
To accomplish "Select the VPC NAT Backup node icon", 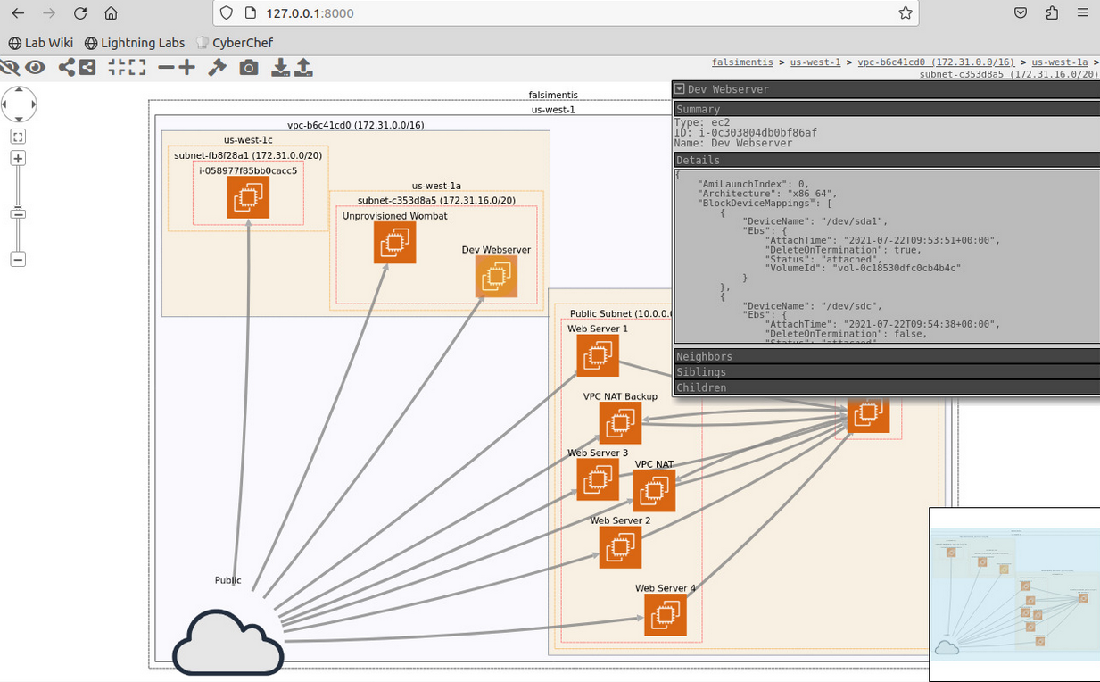I will pyautogui.click(x=620, y=423).
